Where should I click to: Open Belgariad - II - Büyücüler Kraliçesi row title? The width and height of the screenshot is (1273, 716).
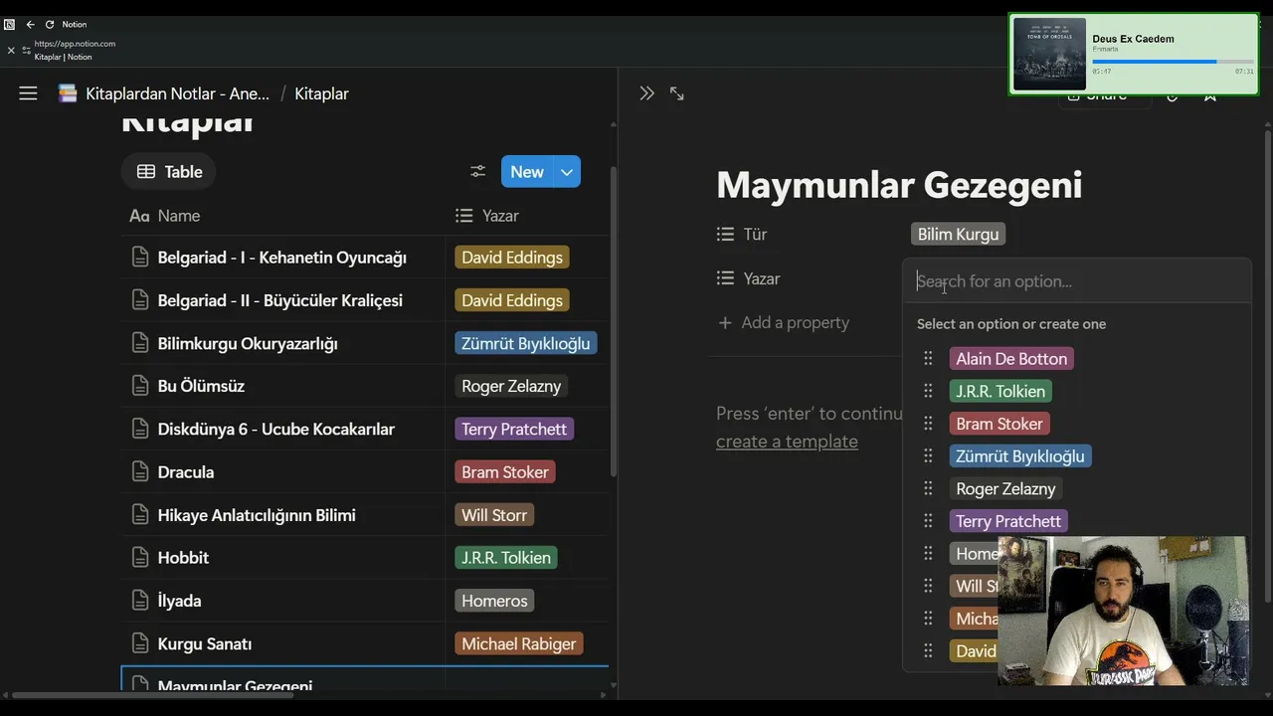coord(280,300)
